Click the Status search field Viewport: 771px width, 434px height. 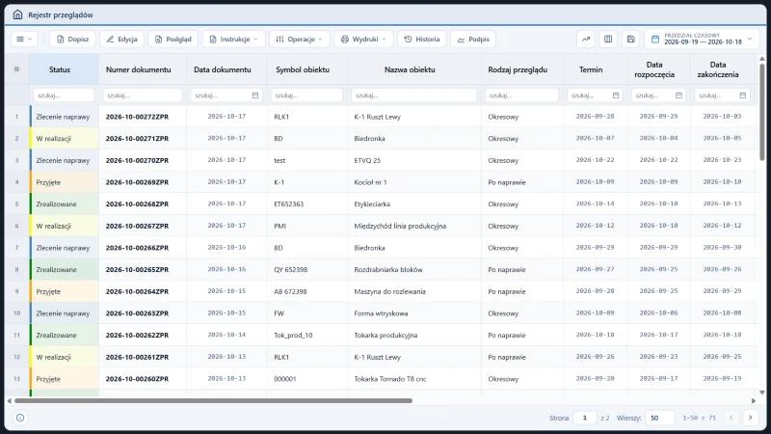coord(64,95)
